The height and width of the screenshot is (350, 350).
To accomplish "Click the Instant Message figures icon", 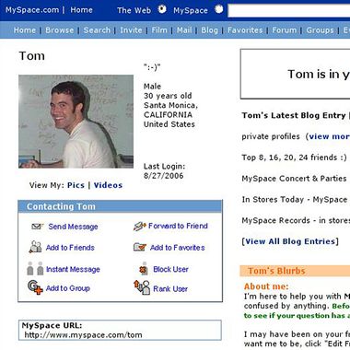I will point(35,268).
